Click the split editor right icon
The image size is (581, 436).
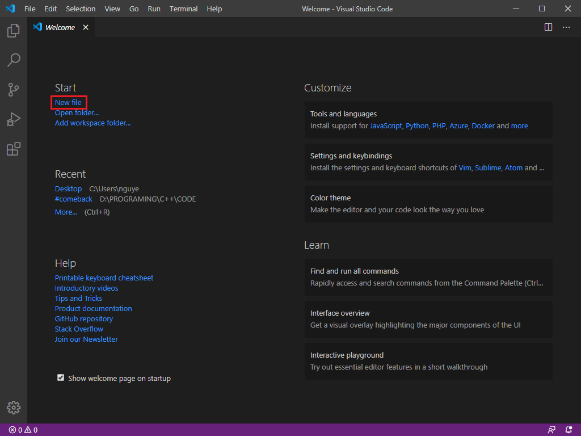coord(549,27)
